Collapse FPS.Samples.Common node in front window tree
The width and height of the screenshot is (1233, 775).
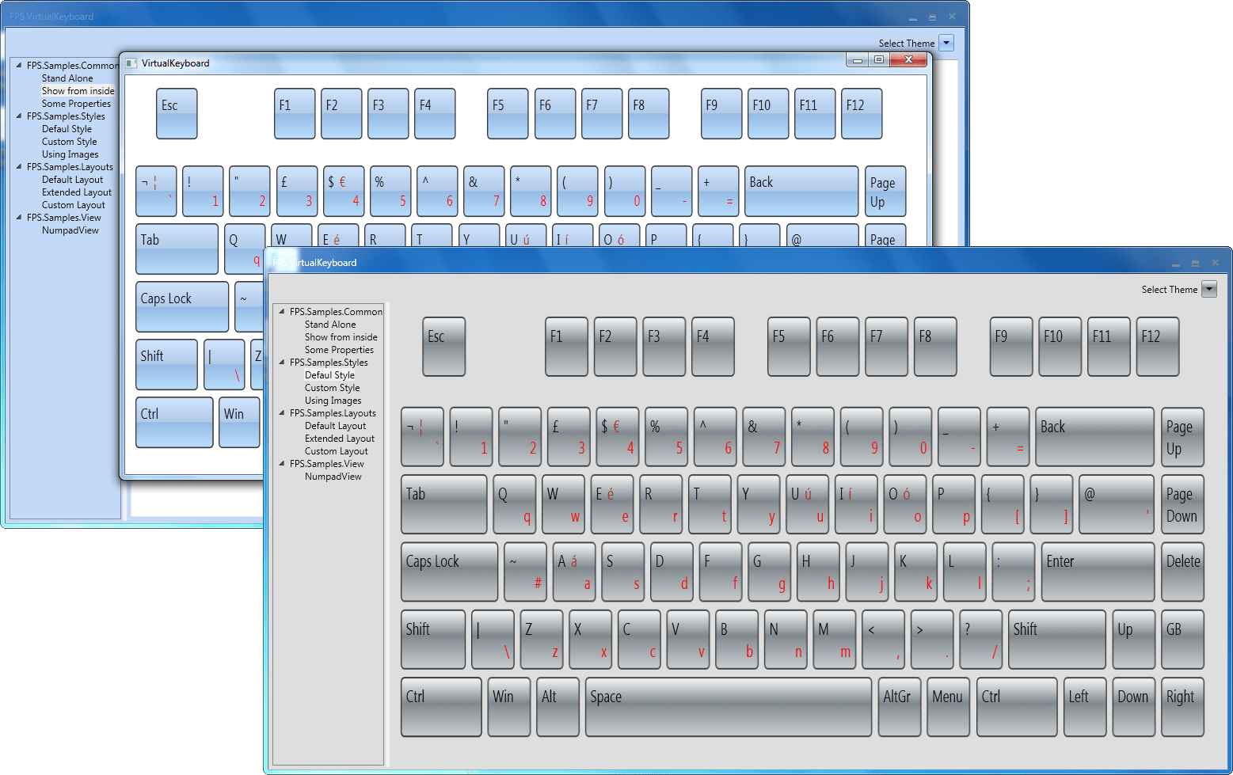click(282, 311)
